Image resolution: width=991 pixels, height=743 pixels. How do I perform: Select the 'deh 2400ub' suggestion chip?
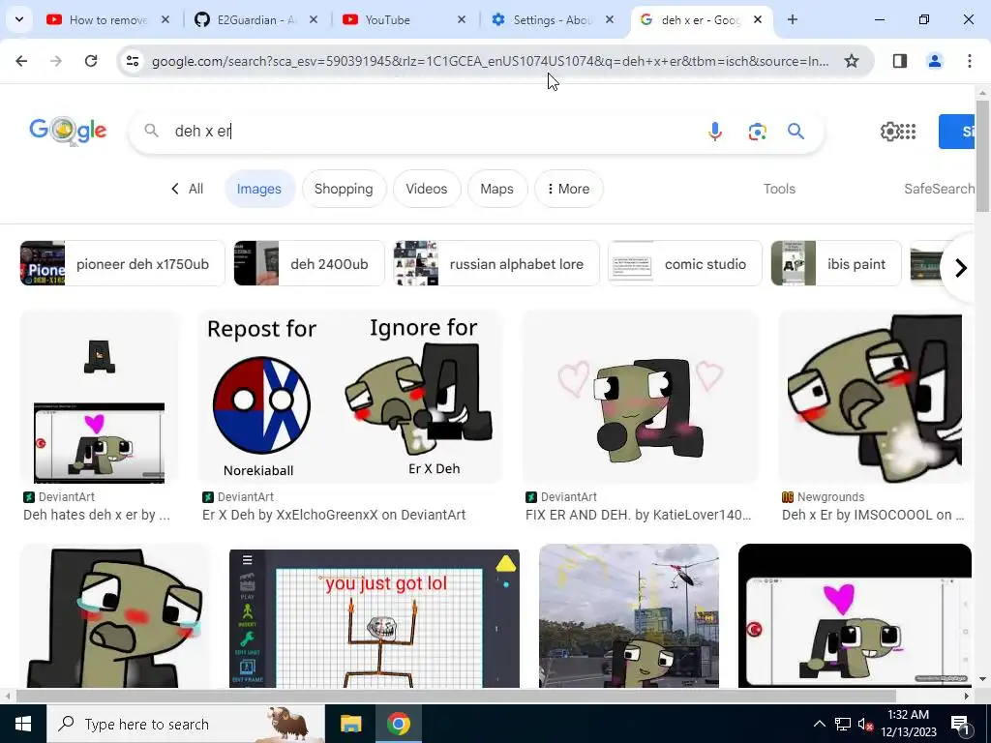[x=309, y=263]
